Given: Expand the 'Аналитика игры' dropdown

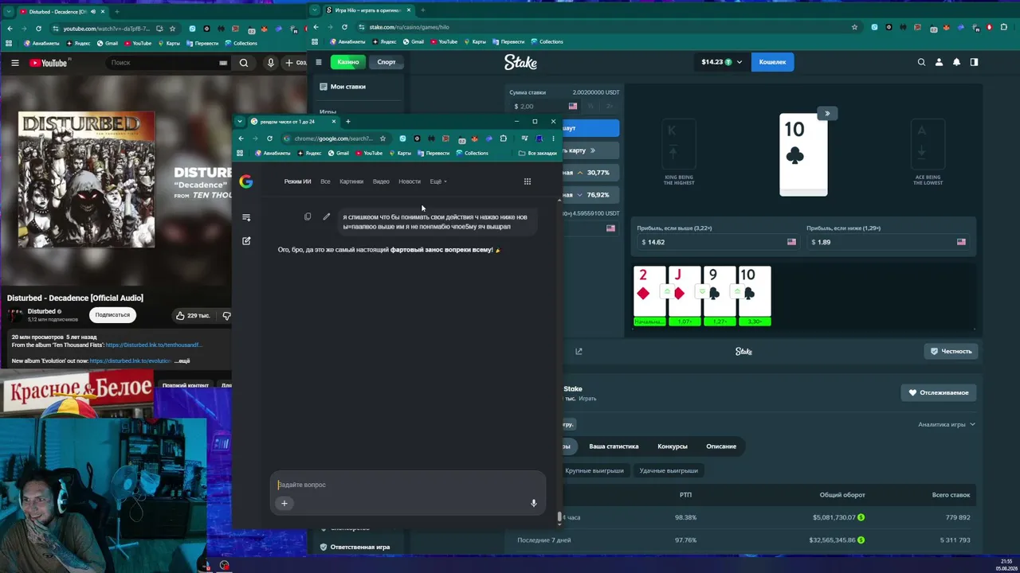Looking at the screenshot, I should [x=947, y=424].
